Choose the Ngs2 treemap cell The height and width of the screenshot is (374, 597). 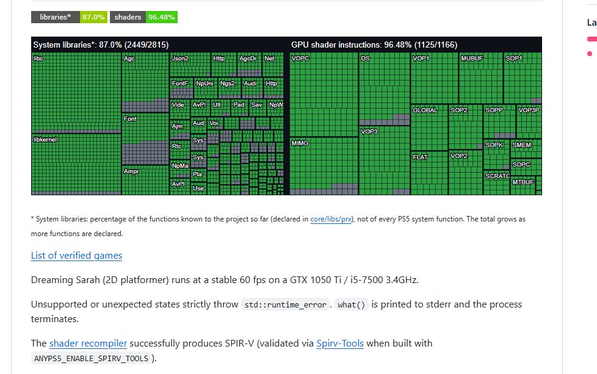[230, 88]
